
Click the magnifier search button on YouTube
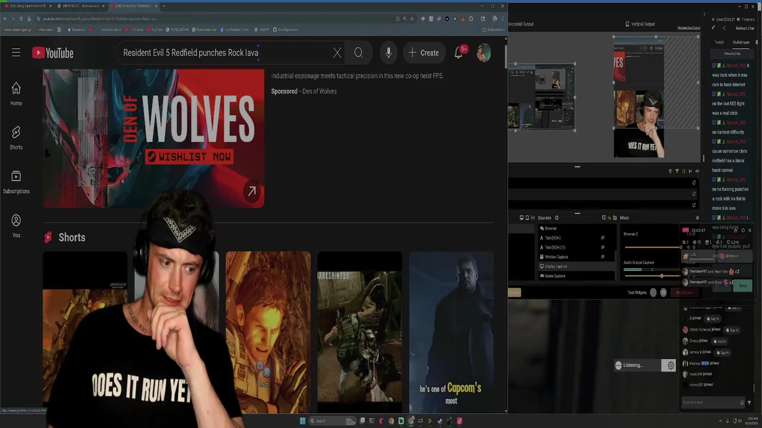coord(358,53)
